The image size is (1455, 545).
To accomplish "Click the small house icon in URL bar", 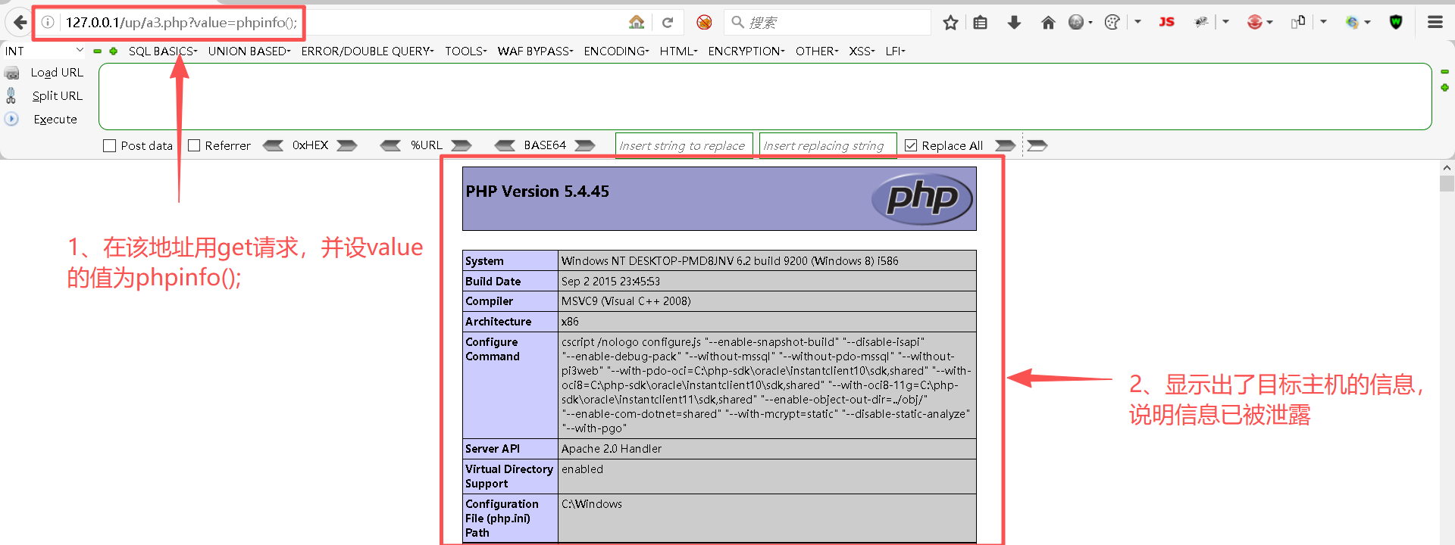I will 637,23.
